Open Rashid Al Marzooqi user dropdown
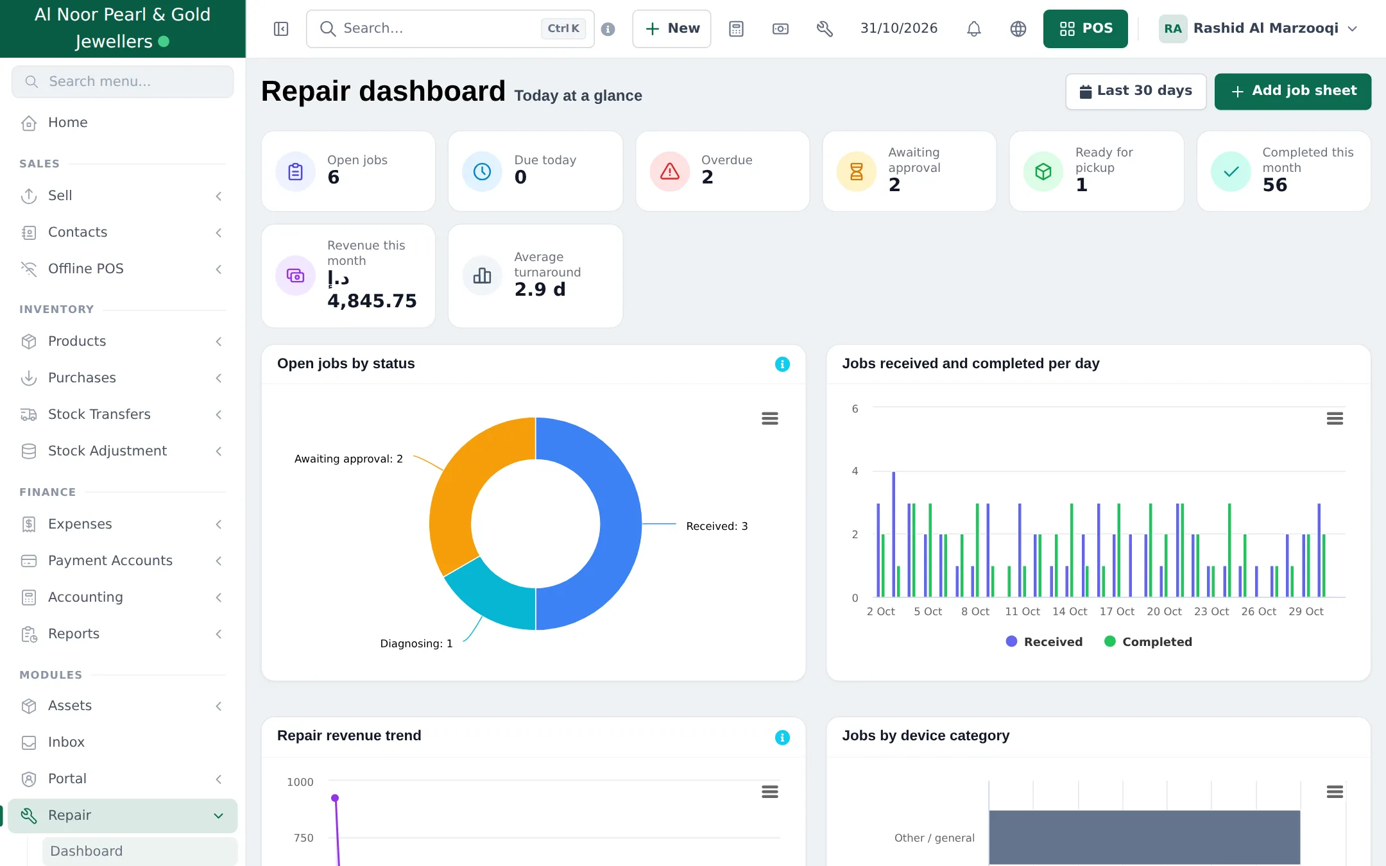Screen dimensions: 1386x866 coord(1259,29)
